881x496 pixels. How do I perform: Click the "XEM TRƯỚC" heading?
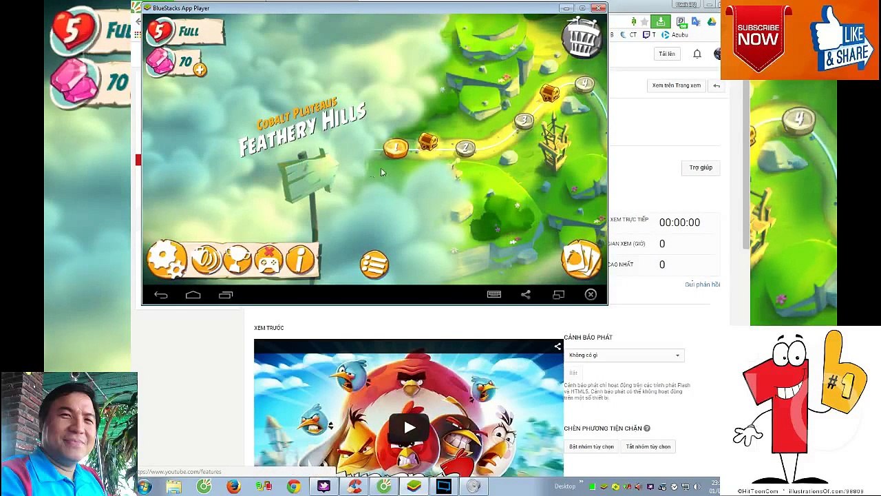pos(269,328)
